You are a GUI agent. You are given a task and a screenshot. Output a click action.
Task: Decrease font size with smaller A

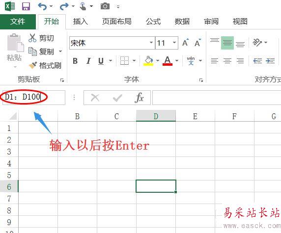coord(198,43)
